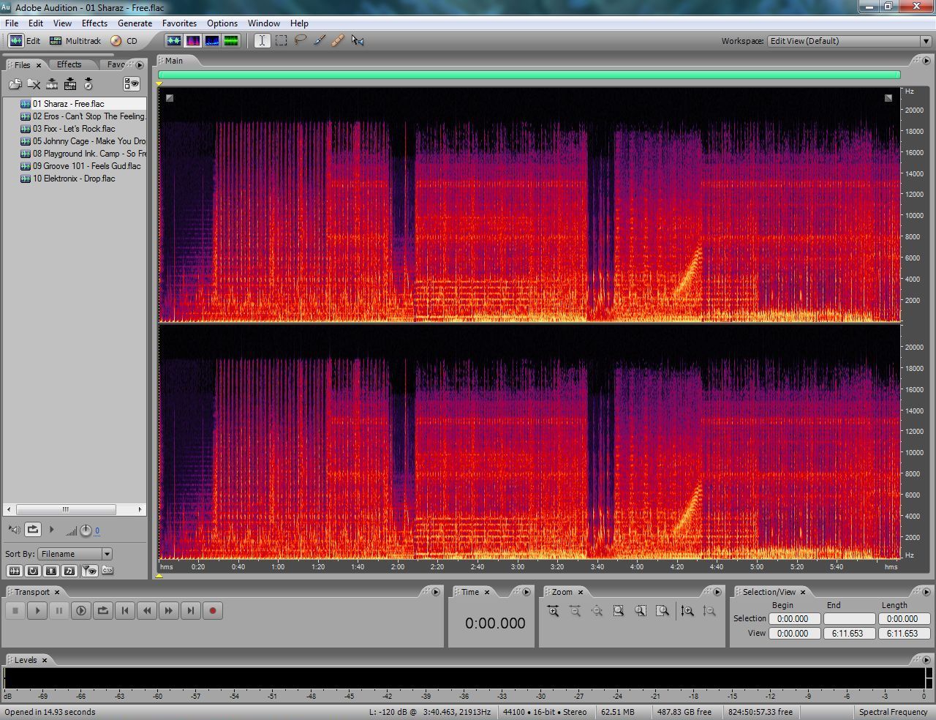936x720 pixels.
Task: Open the Workspace dropdown
Action: 849,41
